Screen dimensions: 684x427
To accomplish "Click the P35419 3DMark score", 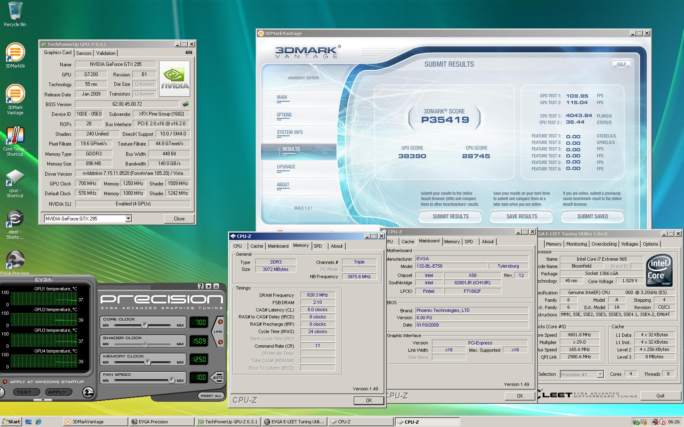I will click(445, 120).
